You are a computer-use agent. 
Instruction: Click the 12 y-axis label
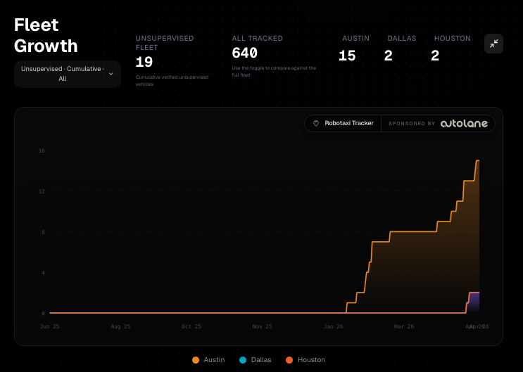pos(42,191)
